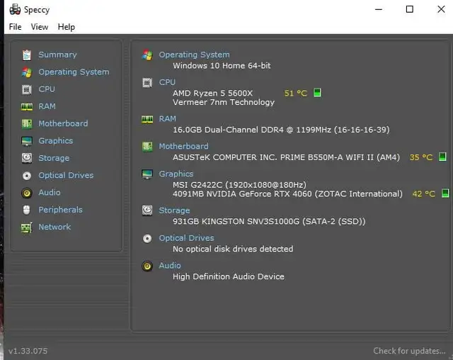
Task: Open the RAM heading link in summary
Action: [x=168, y=119]
